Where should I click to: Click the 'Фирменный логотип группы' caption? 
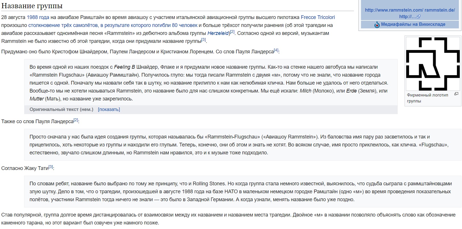pyautogui.click(x=427, y=98)
